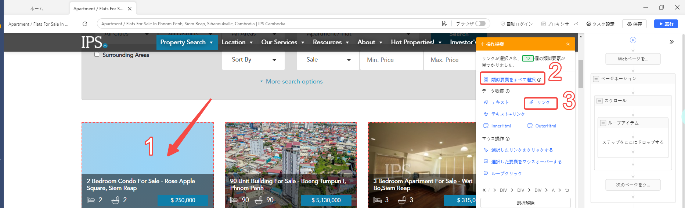Click the 保存 save button
This screenshot has width=685, height=208.
point(634,24)
